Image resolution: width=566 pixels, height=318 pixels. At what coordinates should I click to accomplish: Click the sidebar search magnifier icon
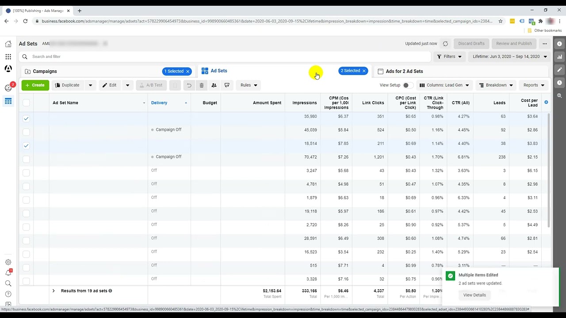pos(8,284)
